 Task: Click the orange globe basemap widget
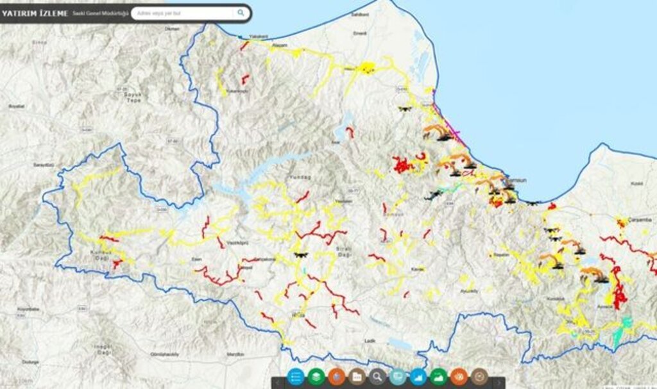pyautogui.click(x=336, y=377)
